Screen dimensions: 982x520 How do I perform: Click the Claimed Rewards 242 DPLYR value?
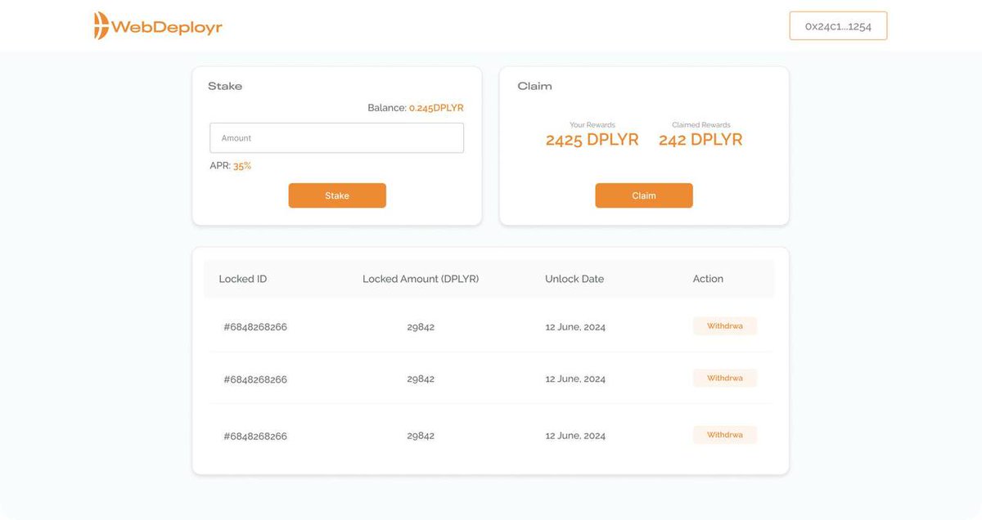tap(700, 139)
